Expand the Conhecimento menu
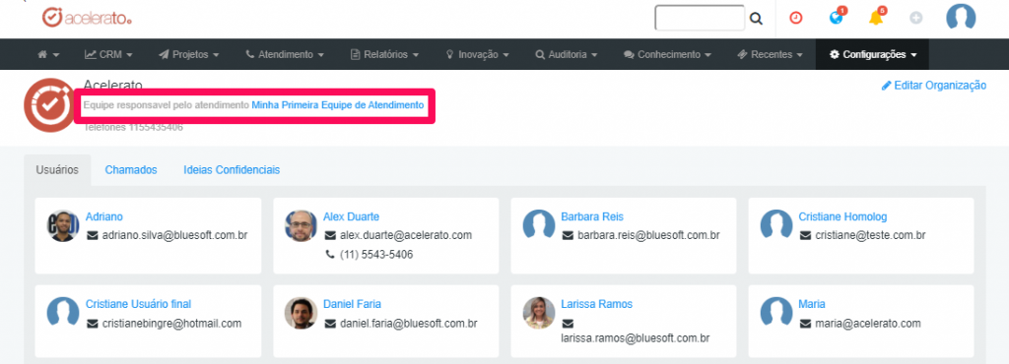This screenshot has width=1009, height=364. coord(667,54)
